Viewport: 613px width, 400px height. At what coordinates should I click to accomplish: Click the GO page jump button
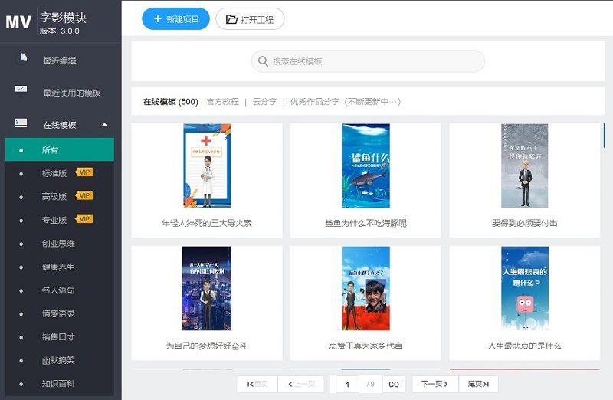(394, 385)
